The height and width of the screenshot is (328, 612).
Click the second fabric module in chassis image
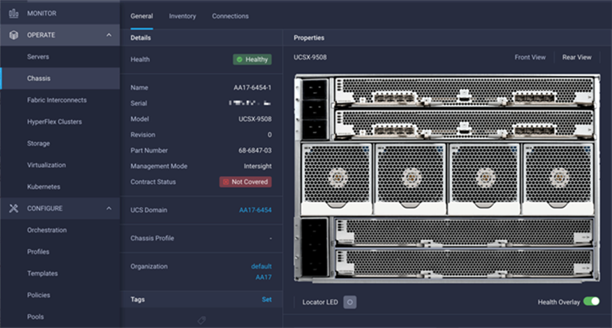tap(464, 125)
